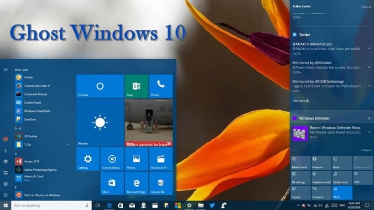Toggle Wi-Fi quick action off

[342, 192]
